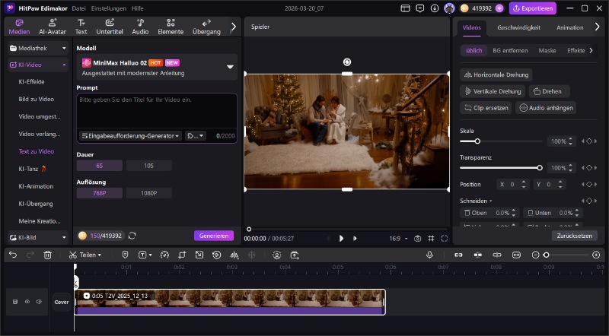Show the grid overlay in the player

click(x=431, y=239)
